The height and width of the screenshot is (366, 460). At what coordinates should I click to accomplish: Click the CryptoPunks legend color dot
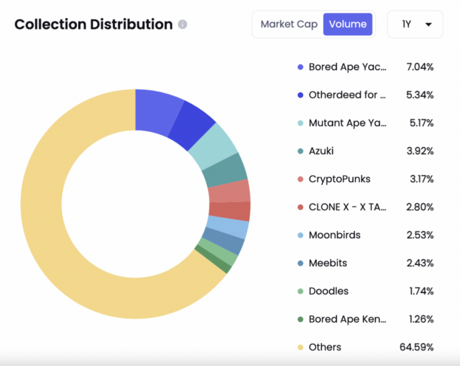pyautogui.click(x=300, y=179)
